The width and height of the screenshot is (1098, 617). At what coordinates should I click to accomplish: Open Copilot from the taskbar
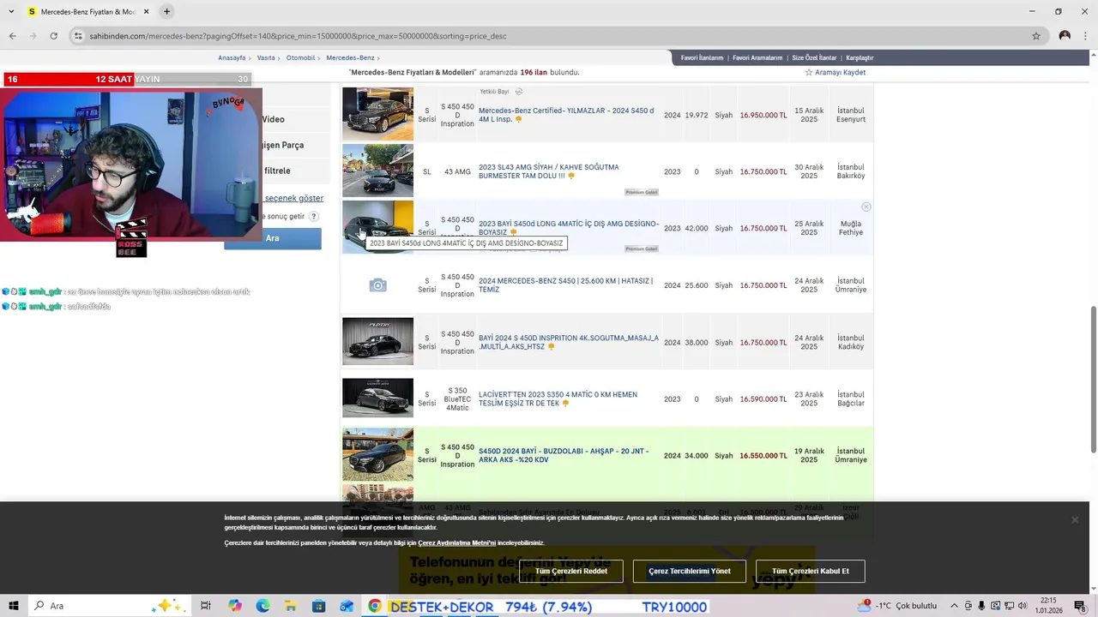click(235, 606)
